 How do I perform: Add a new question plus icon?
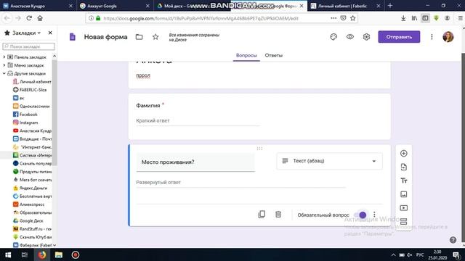(404, 153)
